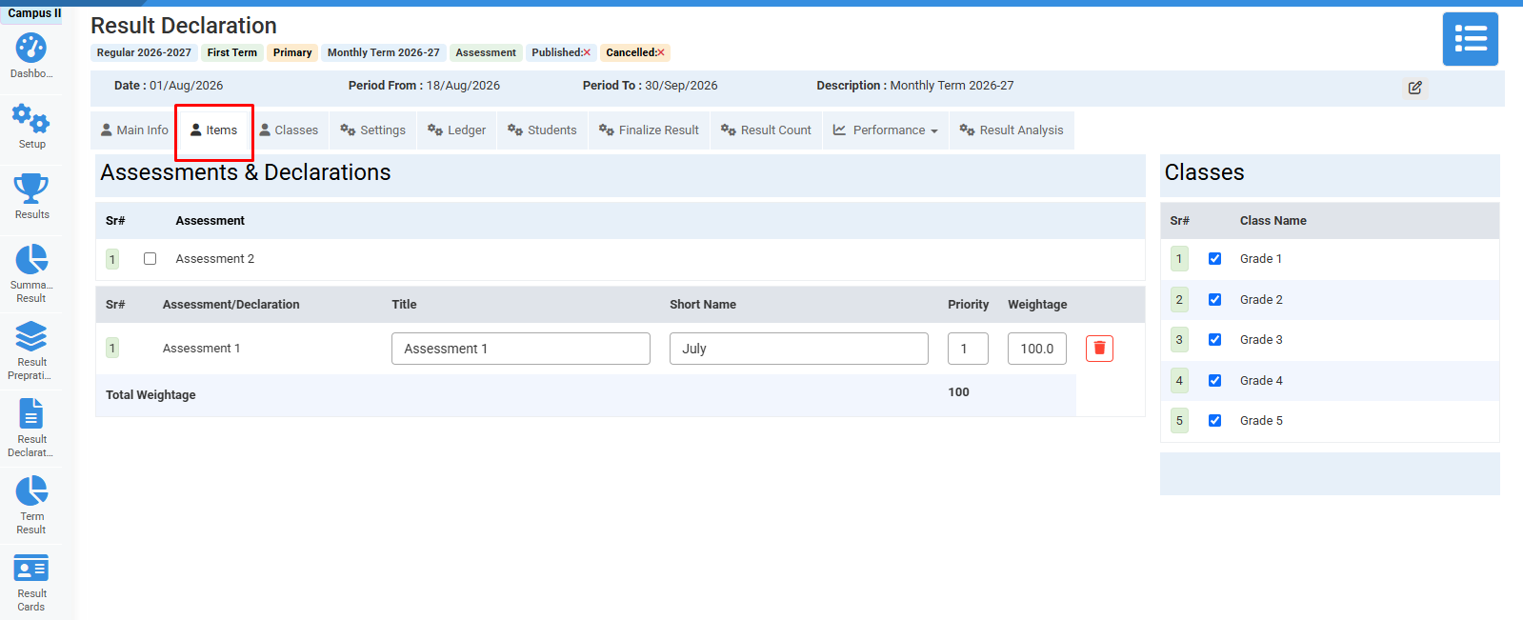Expand the Performance dropdown tab
The height and width of the screenshot is (620, 1523).
[886, 130]
